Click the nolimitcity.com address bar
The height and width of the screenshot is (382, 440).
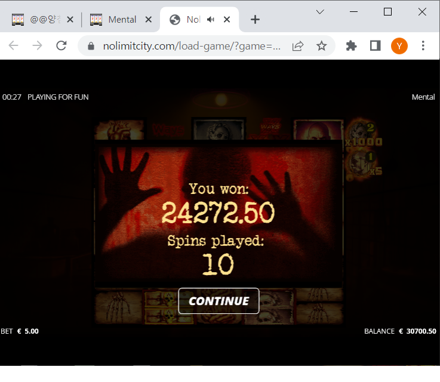192,46
